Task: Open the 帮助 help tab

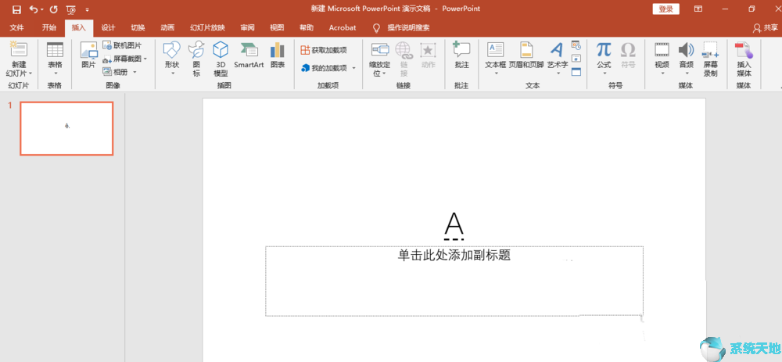Action: (x=307, y=27)
